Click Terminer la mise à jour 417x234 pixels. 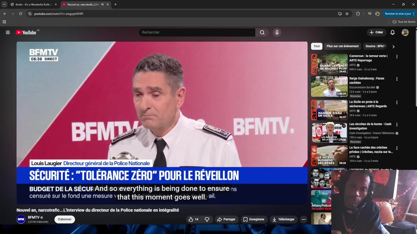(x=398, y=14)
